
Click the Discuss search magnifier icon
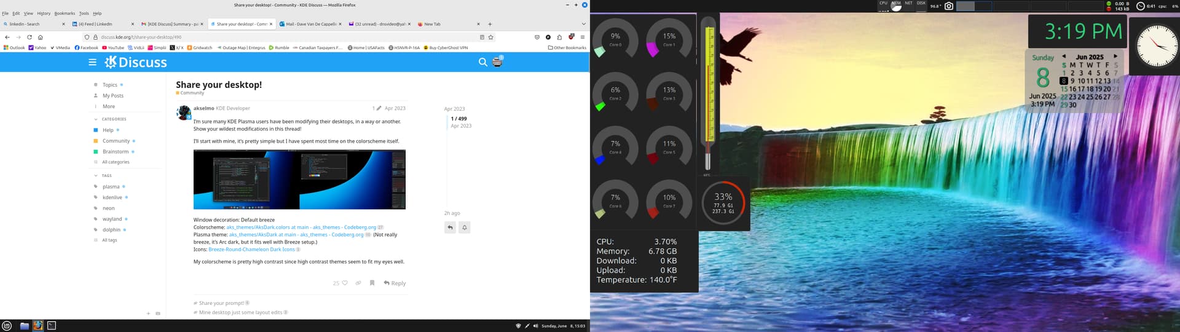482,62
